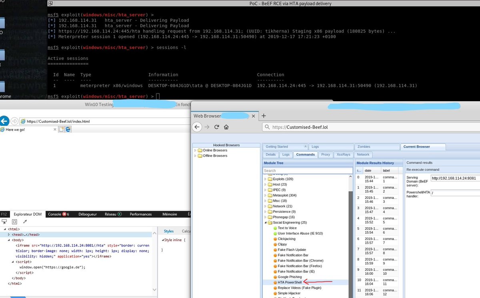Toggle the box highlighting icon in DOM Explorer
Viewport: 480px width, 298px height.
(14, 221)
